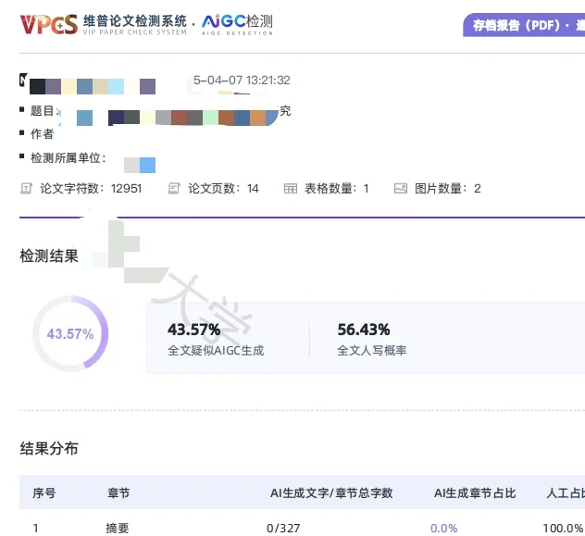Click the 0.0% AI ratio value

[443, 528]
